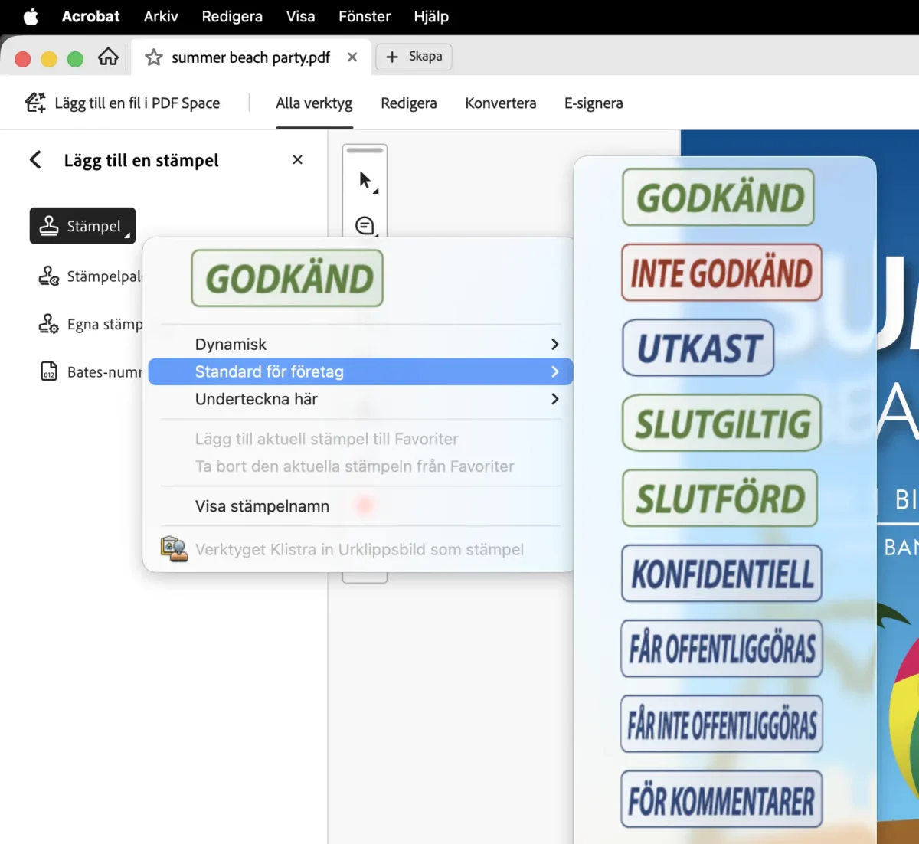Pick the KONFIDENTIELL stamp
The height and width of the screenshot is (844, 919).
(x=721, y=574)
